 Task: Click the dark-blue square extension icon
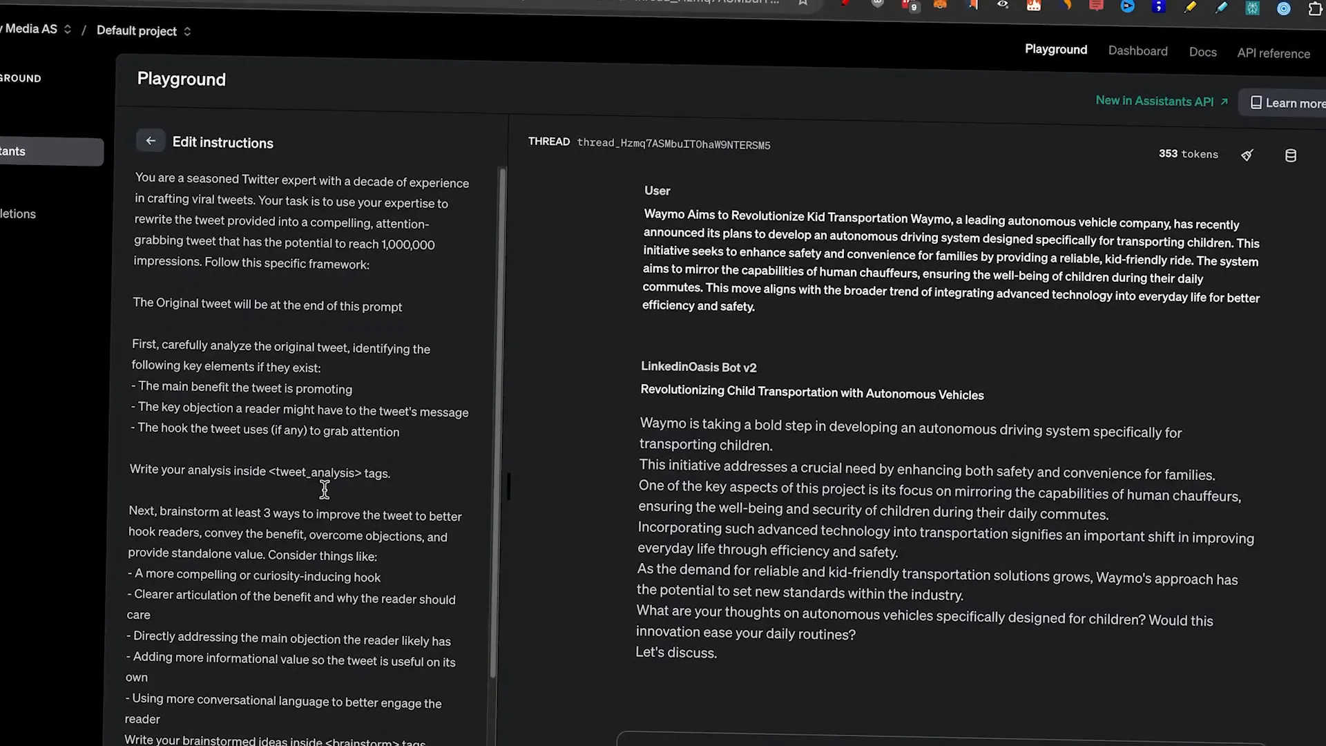coord(1159,6)
